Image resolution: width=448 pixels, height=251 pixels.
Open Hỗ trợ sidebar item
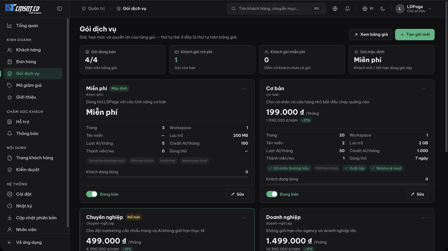click(33, 122)
